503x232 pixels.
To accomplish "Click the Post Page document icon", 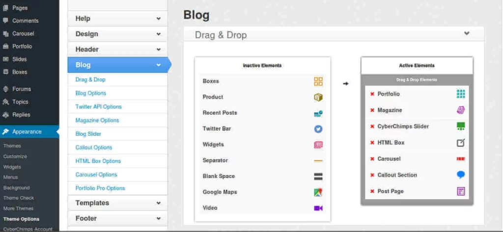I will click(461, 191).
